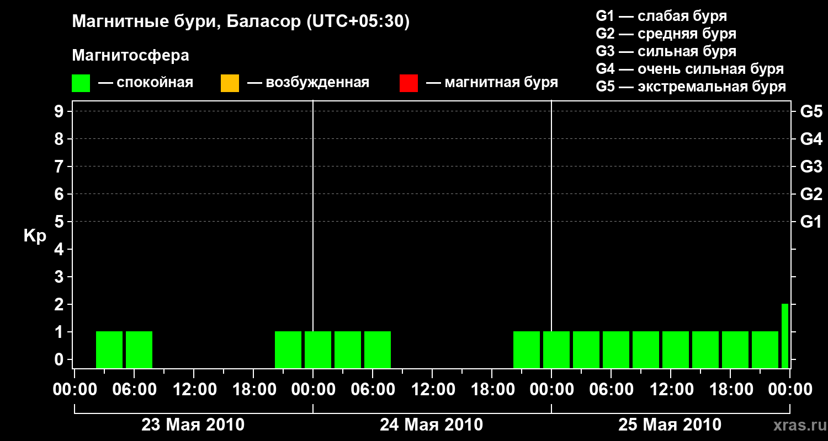Click the '25 Мая 2010' date label
The width and height of the screenshot is (828, 441).
pos(670,424)
